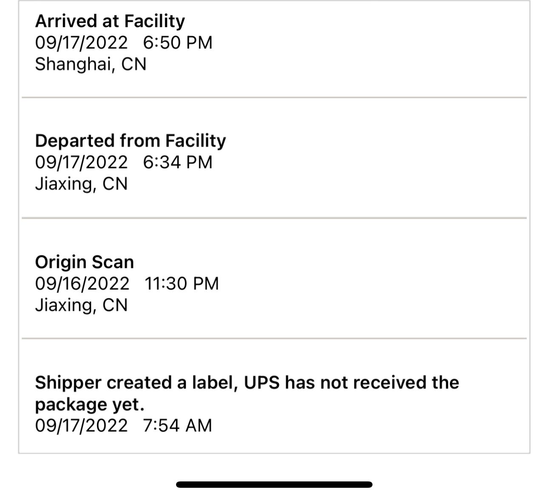
Task: Select the Arrived at Facility heading
Action: pos(110,21)
